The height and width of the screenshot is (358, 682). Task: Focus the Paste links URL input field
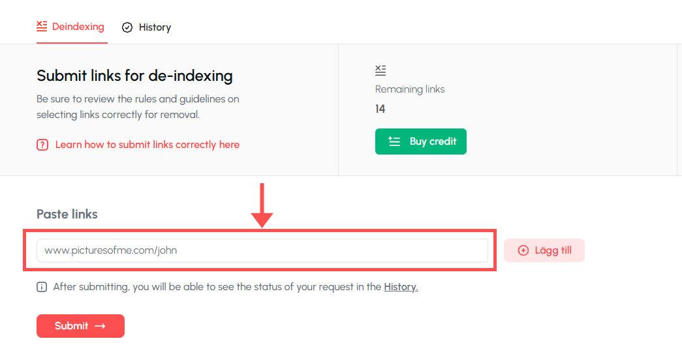tap(262, 250)
